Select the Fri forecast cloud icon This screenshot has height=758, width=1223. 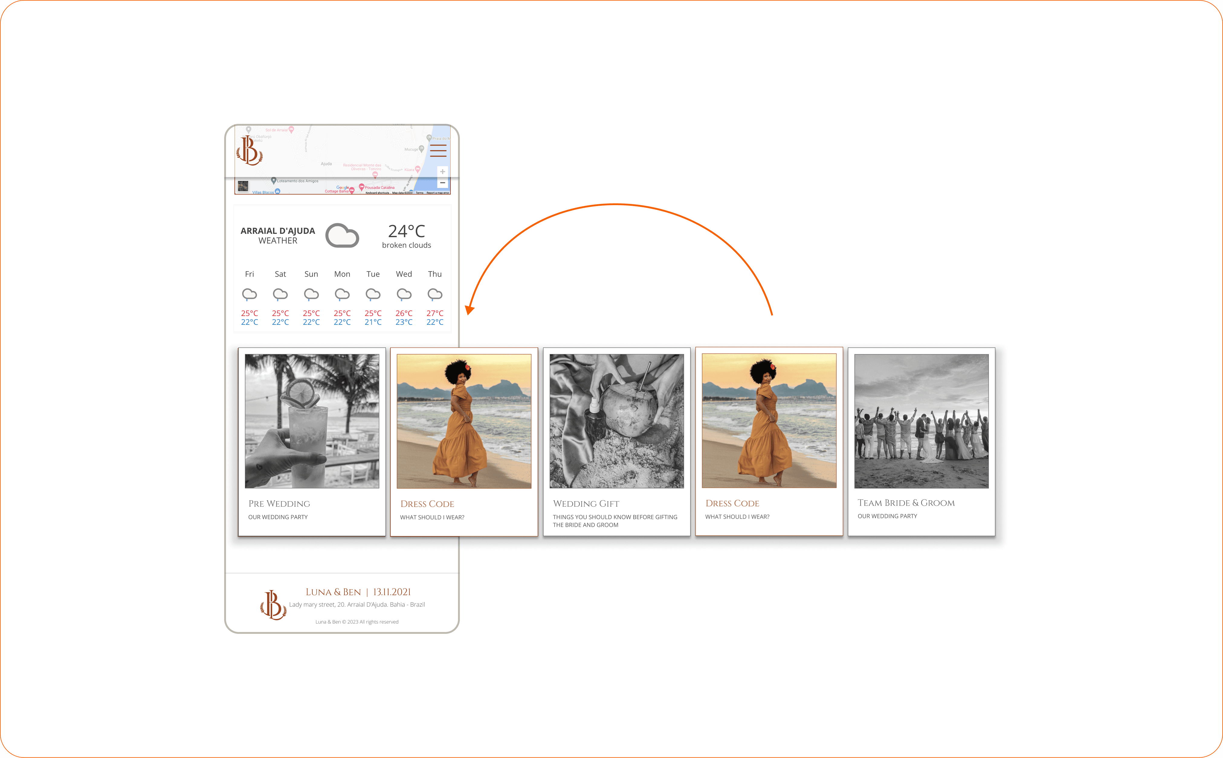click(x=249, y=294)
